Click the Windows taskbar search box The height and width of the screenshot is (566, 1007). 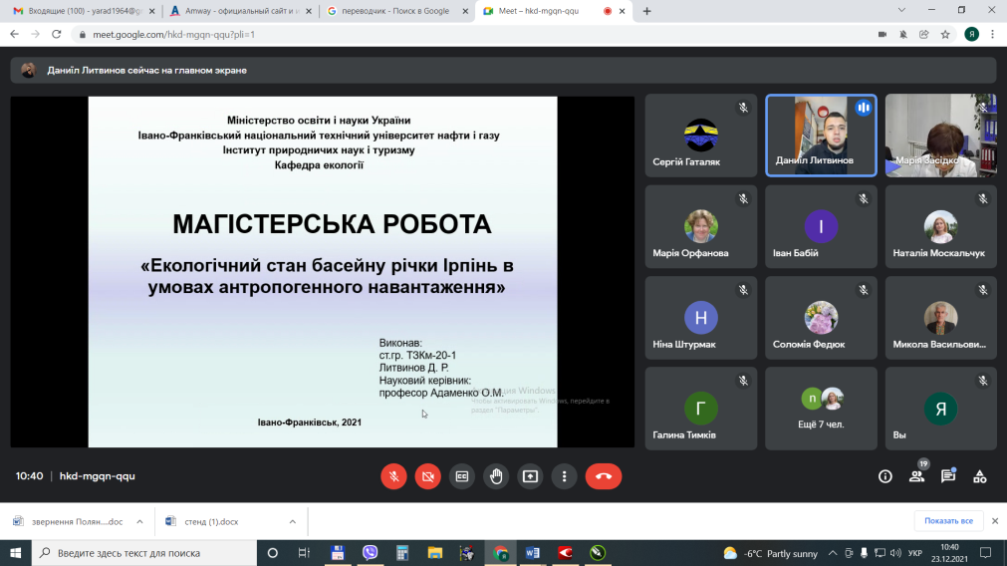(x=143, y=552)
